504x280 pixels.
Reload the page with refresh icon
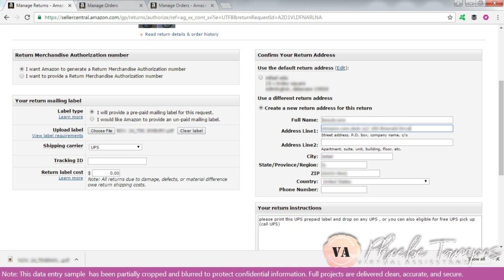(28, 17)
